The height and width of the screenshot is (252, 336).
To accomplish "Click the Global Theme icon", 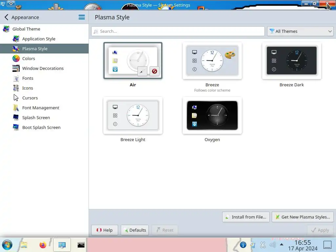I will (x=6, y=29).
